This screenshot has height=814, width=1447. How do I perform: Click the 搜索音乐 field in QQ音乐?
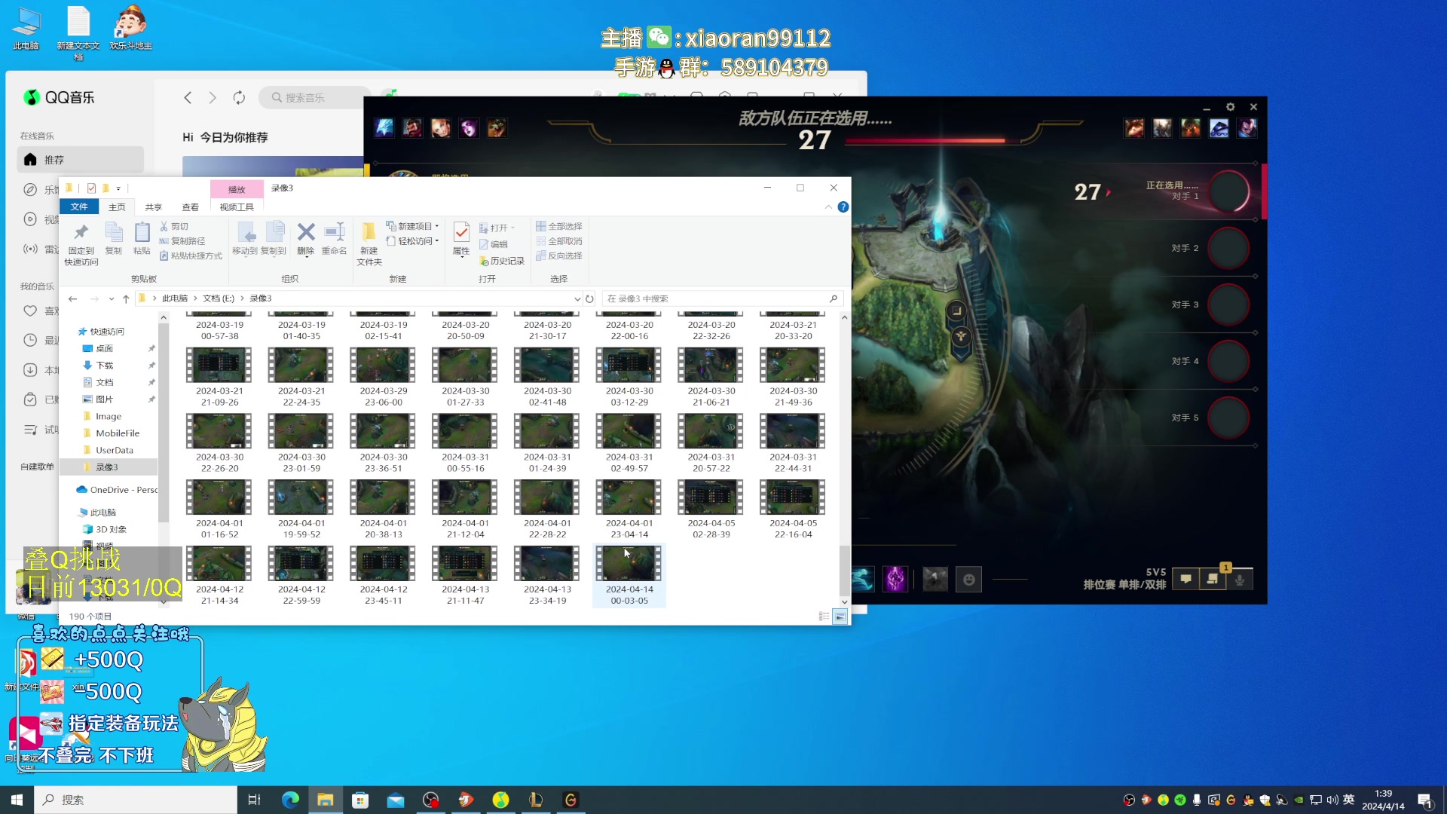click(x=315, y=97)
